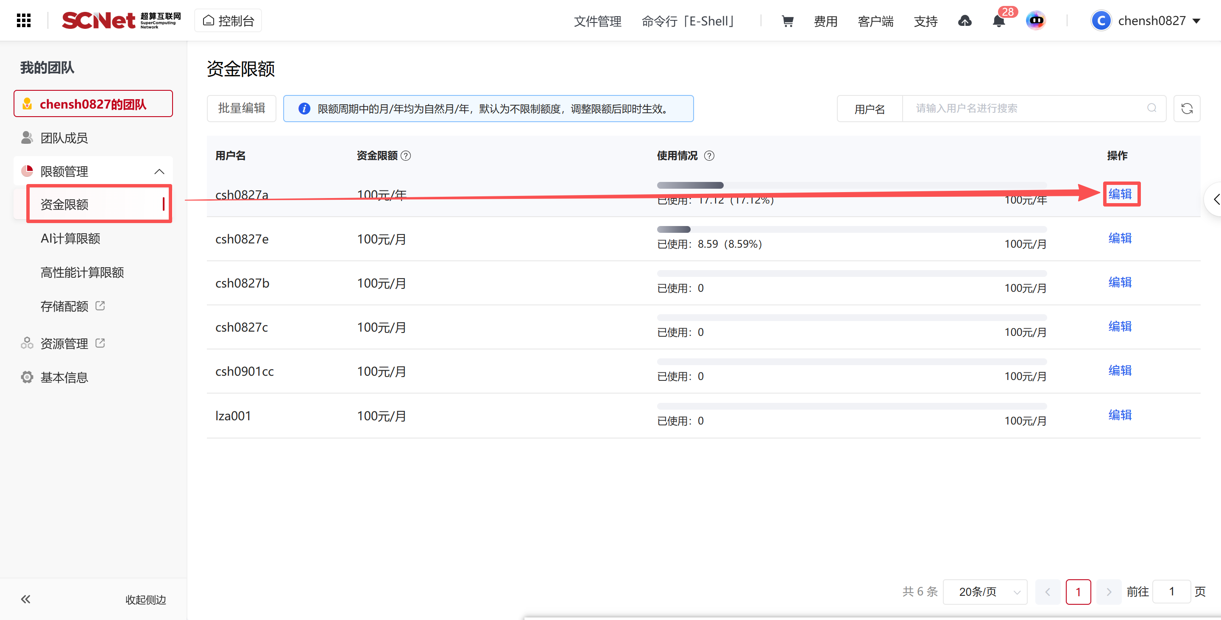Image resolution: width=1221 pixels, height=620 pixels.
Task: Click the search magnifier icon
Action: [x=1151, y=108]
